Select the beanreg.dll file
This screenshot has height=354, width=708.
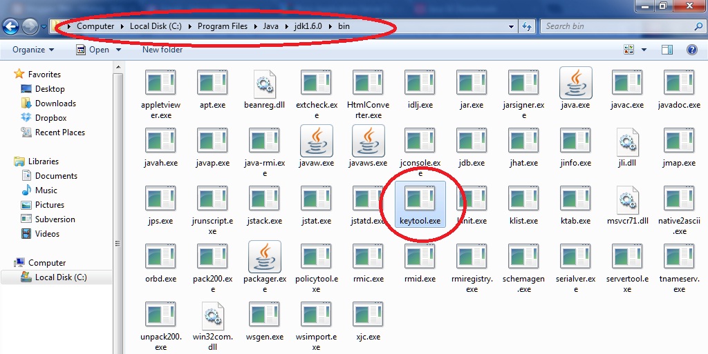coord(265,89)
